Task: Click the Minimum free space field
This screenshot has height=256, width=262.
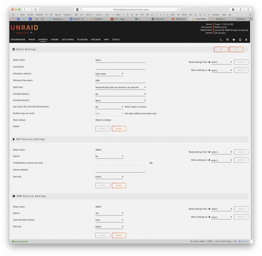Action: tap(121, 81)
